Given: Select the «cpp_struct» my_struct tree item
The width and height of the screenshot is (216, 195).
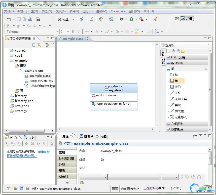Looking at the screenshot, I should tap(40, 81).
